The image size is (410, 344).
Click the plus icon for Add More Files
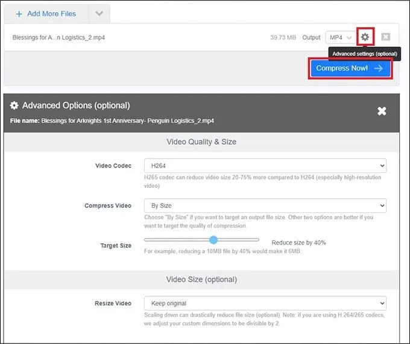point(19,14)
